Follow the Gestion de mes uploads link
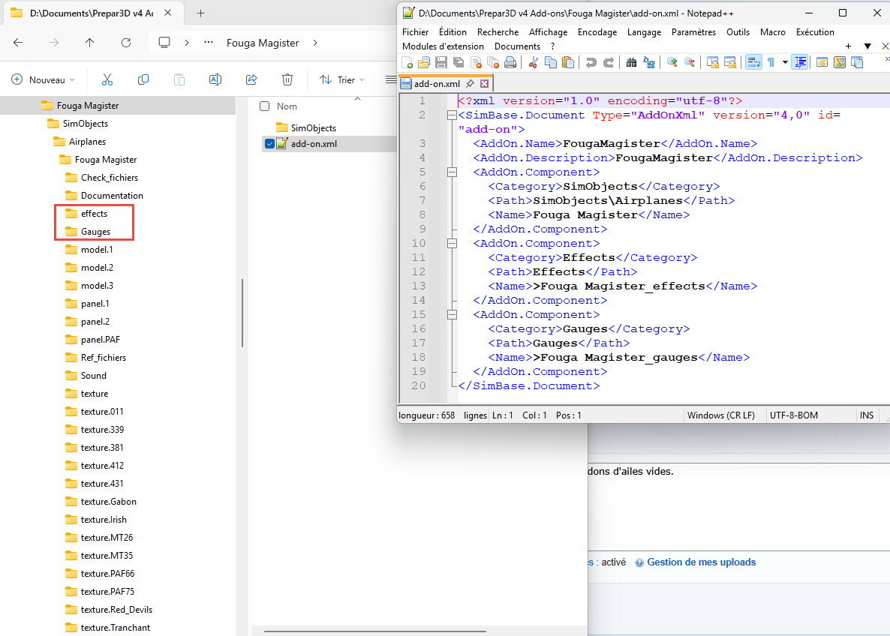 click(702, 562)
